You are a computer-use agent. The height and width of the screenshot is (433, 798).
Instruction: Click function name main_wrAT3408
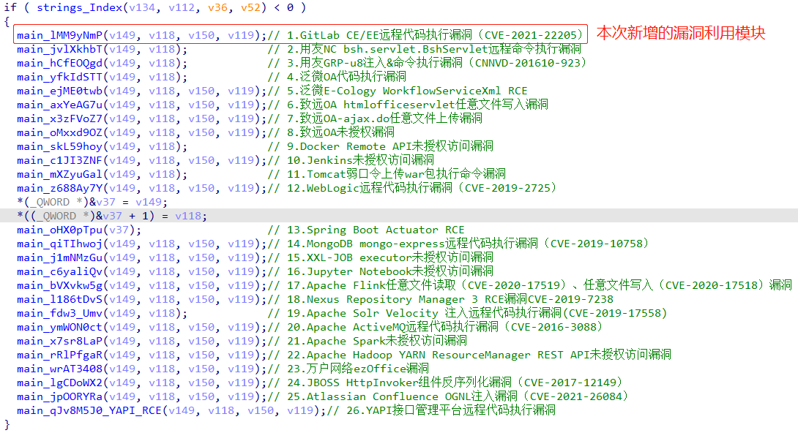[59, 369]
